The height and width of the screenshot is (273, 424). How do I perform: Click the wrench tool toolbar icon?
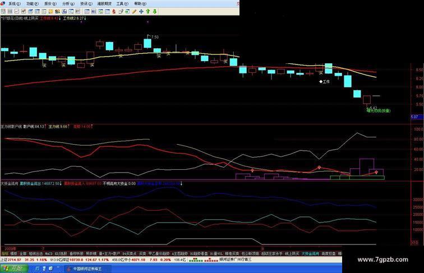[121, 11]
